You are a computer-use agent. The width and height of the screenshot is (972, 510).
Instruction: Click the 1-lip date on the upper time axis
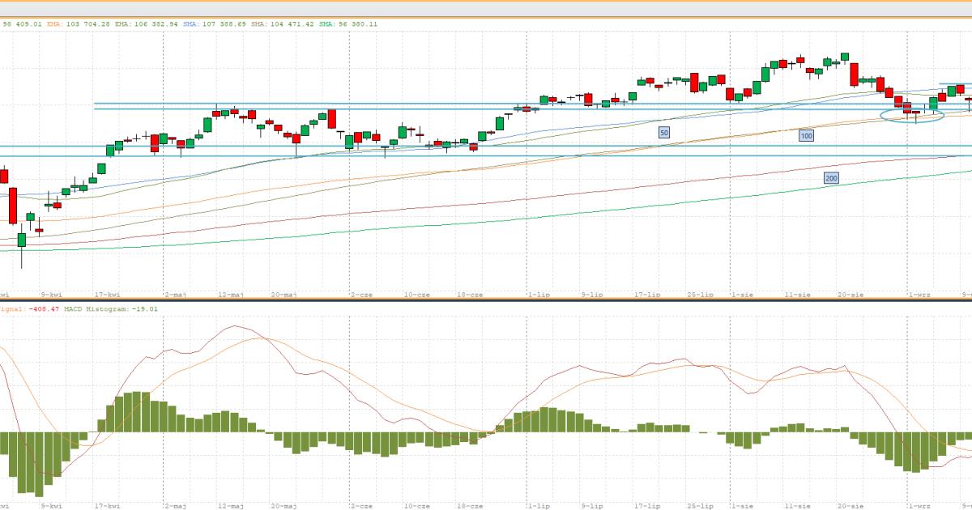tap(539, 295)
